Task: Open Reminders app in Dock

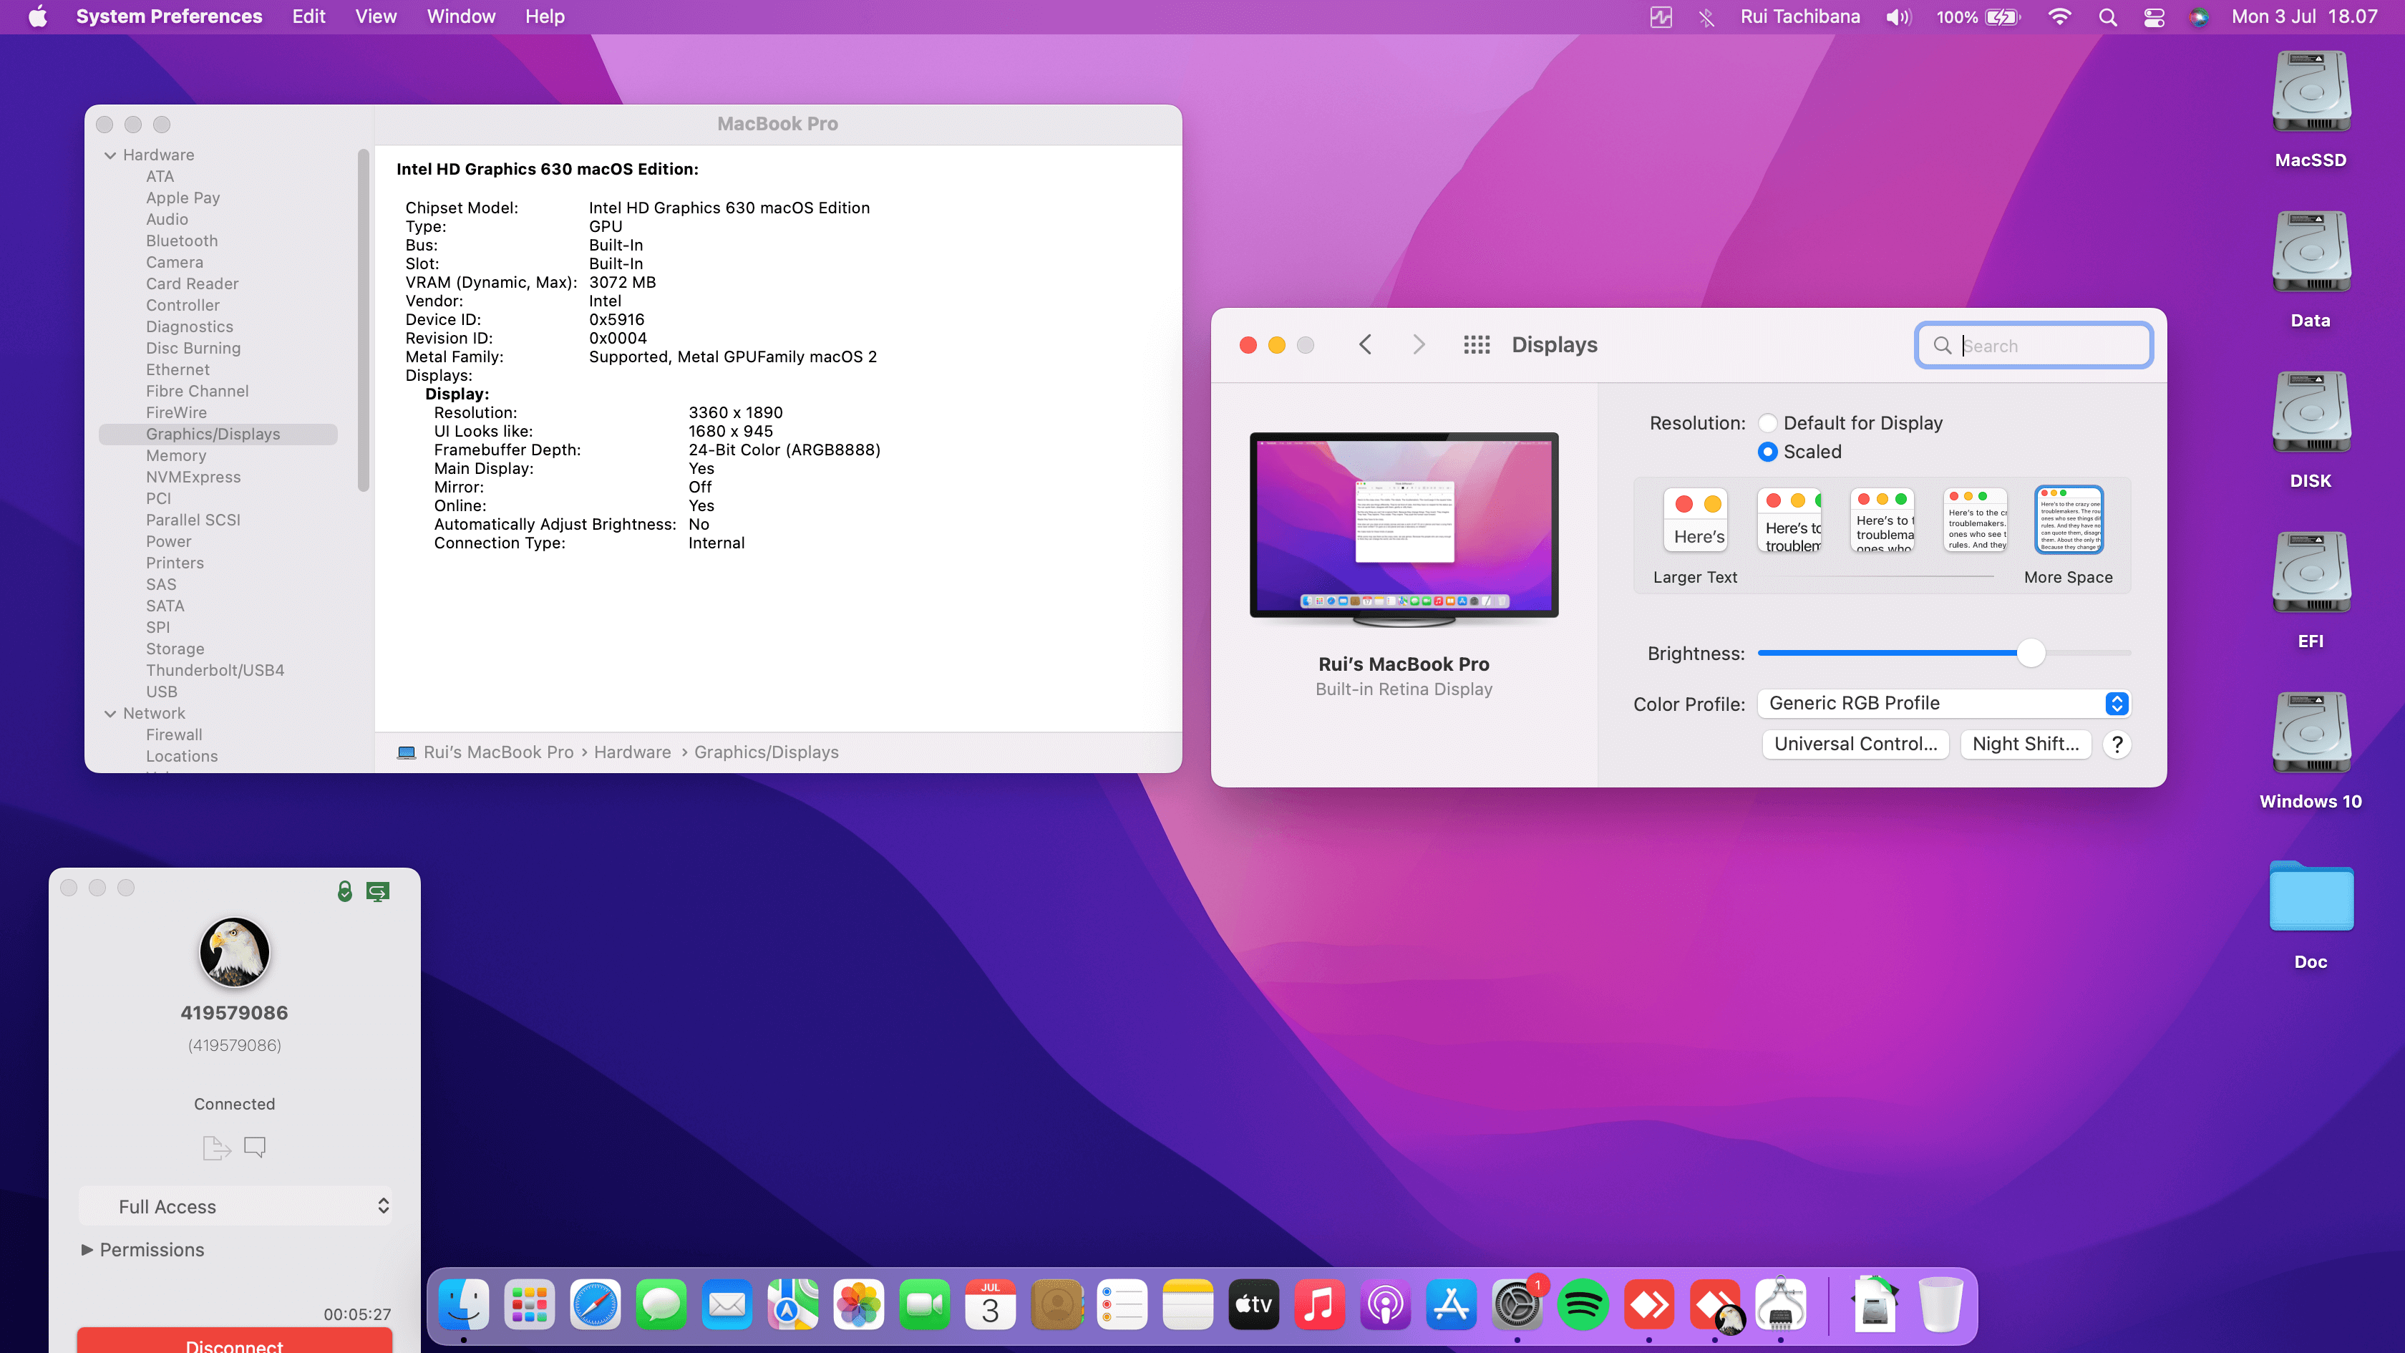Action: (1122, 1304)
